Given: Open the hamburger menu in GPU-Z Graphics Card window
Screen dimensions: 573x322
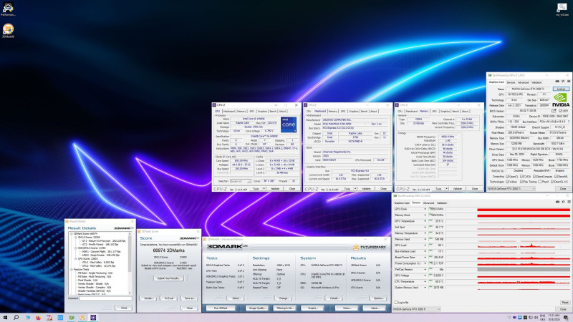Looking at the screenshot, I should pyautogui.click(x=569, y=82).
